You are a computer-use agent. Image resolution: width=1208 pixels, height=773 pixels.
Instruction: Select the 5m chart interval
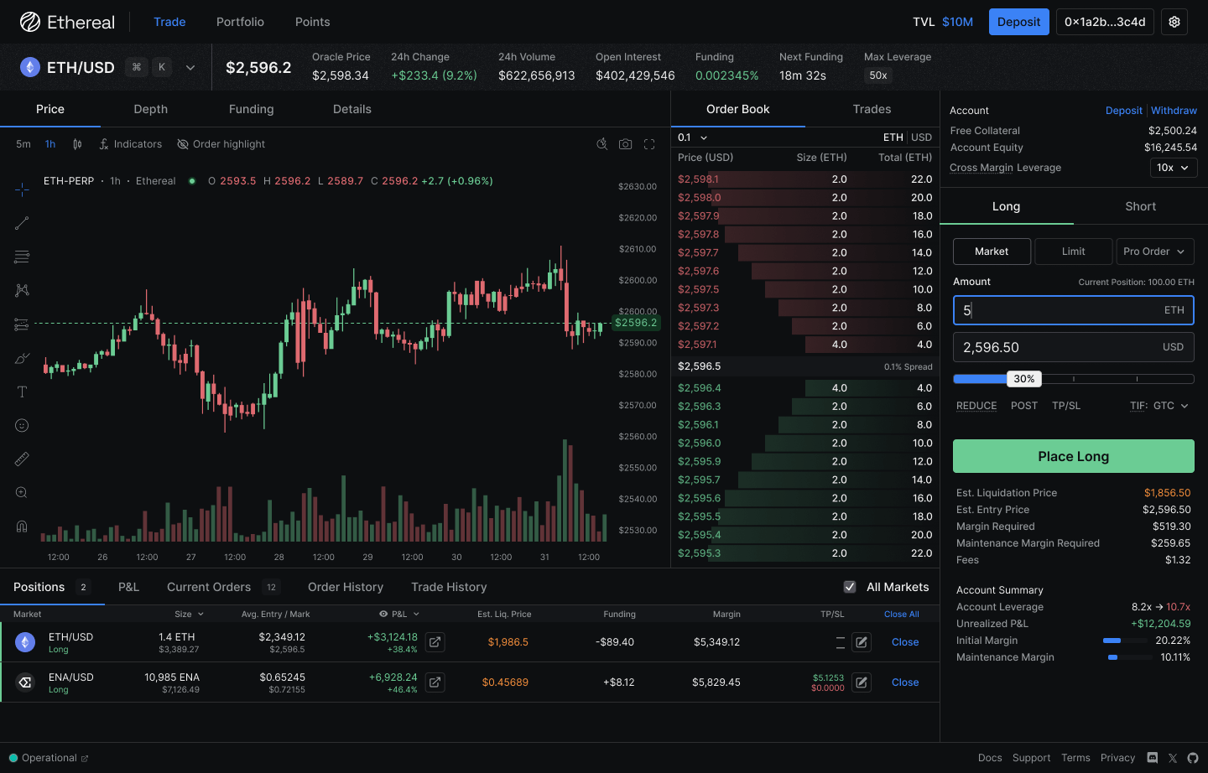(x=23, y=144)
